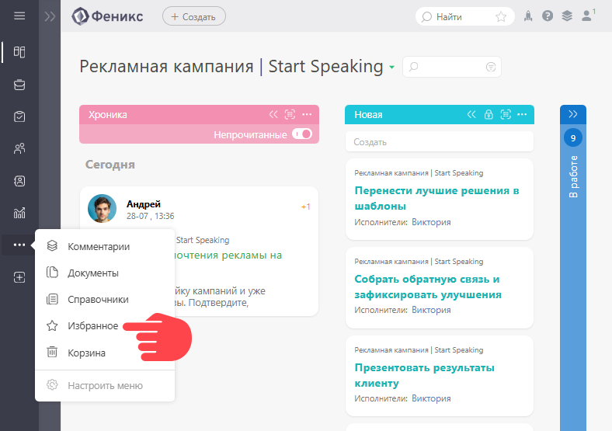Click the Рекламная кампания board title
This screenshot has height=431, width=612.
pyautogui.click(x=231, y=66)
